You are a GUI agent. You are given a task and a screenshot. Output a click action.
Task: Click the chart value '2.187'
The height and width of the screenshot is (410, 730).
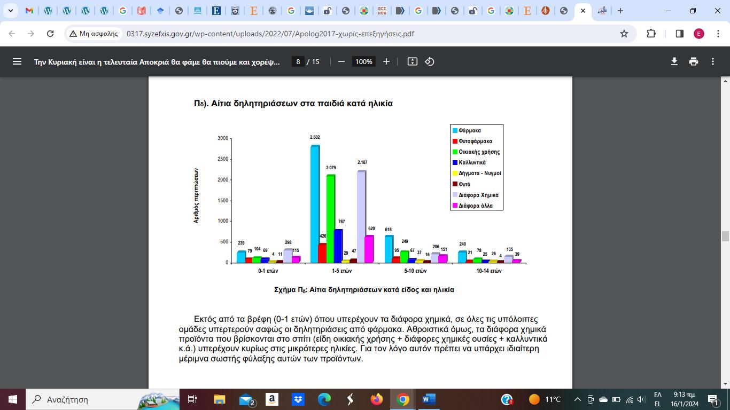362,162
